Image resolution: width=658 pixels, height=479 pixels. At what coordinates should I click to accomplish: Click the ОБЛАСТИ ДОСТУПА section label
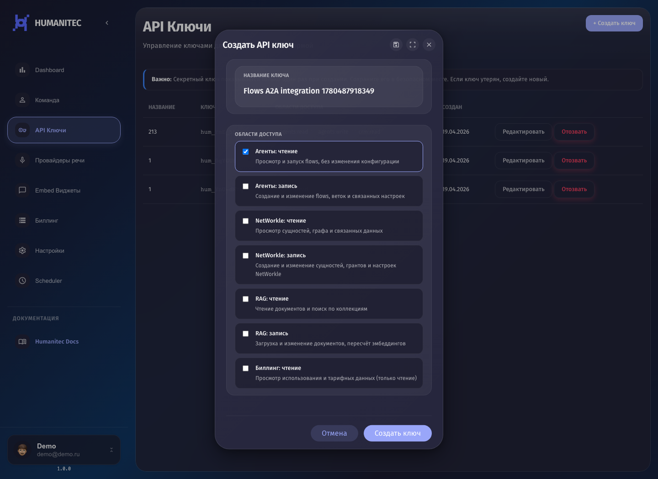pos(258,134)
